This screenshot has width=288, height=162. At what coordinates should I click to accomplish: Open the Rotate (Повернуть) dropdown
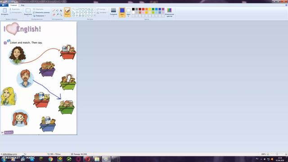point(40,16)
